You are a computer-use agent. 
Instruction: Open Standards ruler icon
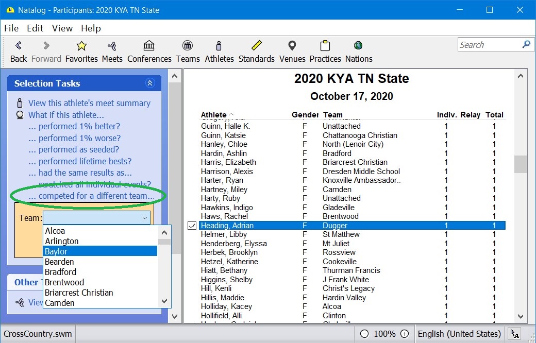click(256, 46)
